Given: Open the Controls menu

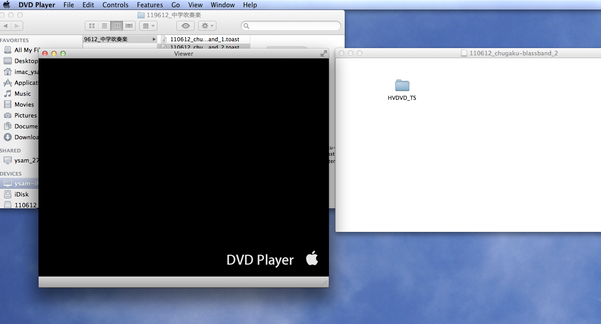Looking at the screenshot, I should (115, 5).
